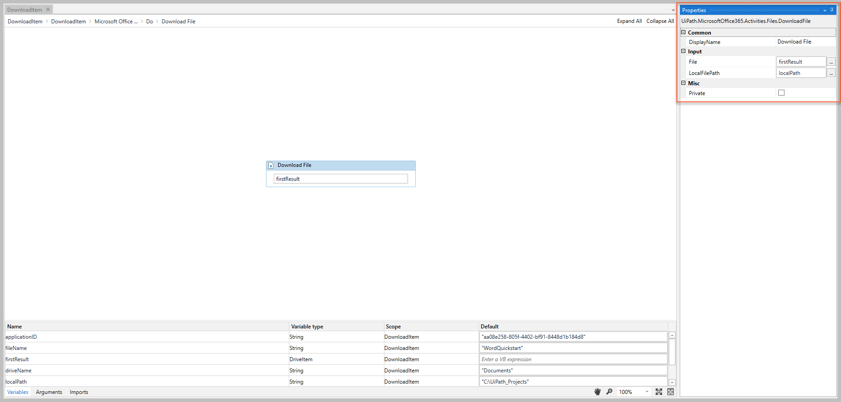Select the Download File breadcrumb
The image size is (841, 402).
tap(179, 22)
